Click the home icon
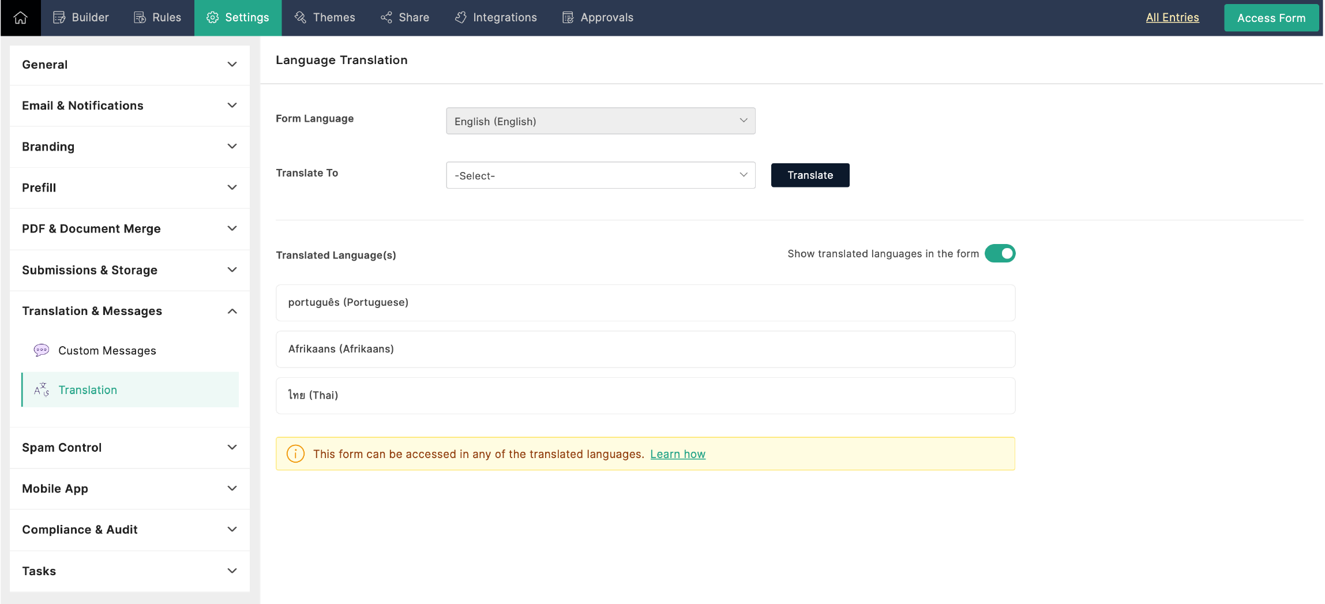 pyautogui.click(x=20, y=18)
